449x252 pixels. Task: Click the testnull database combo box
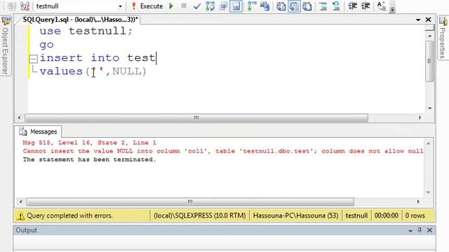click(x=79, y=6)
